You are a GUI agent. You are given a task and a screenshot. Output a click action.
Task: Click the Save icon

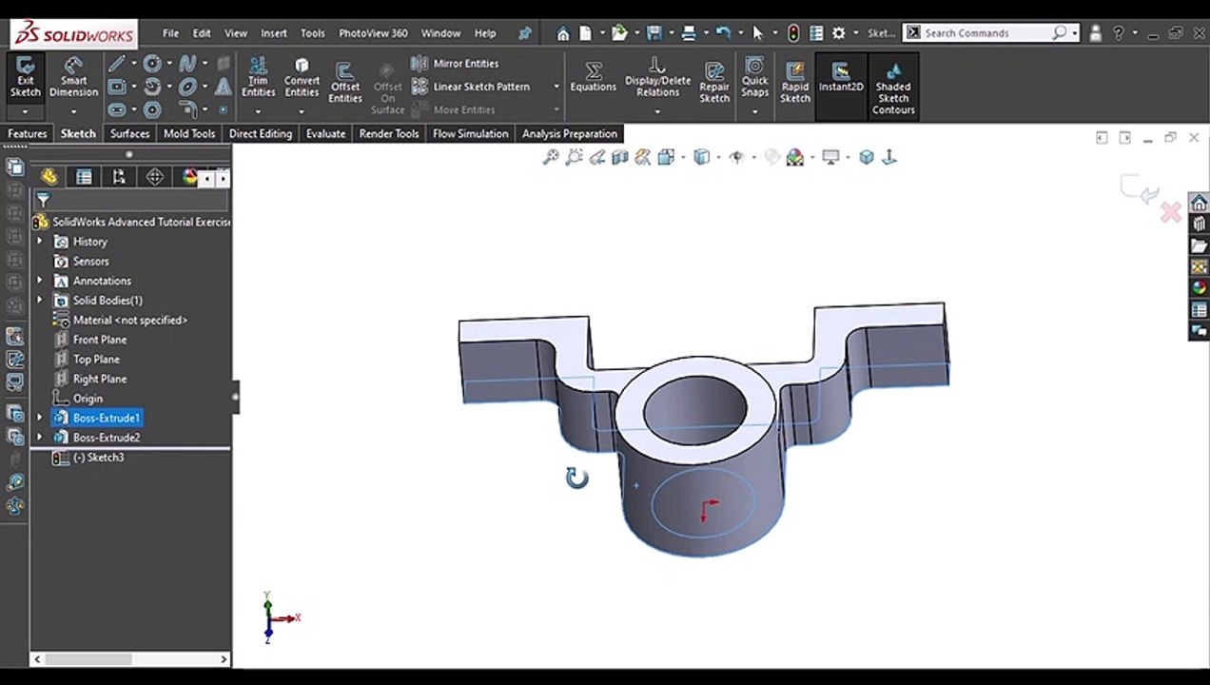pos(654,33)
